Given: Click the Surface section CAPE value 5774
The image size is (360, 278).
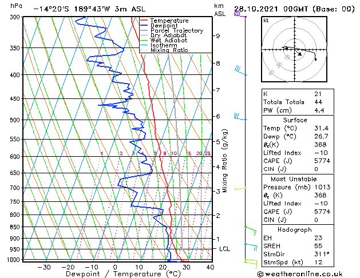Looking at the screenshot, I should point(322,161).
